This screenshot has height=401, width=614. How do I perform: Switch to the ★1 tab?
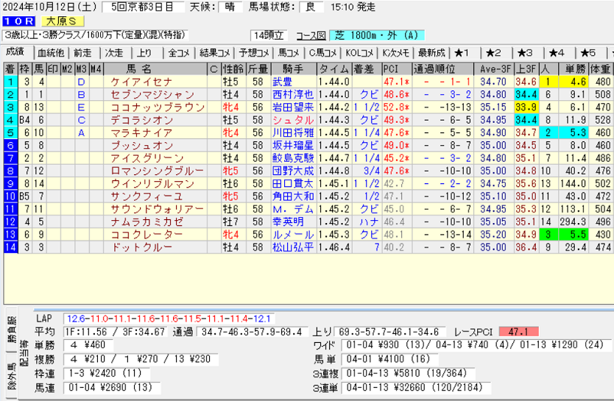click(462, 52)
